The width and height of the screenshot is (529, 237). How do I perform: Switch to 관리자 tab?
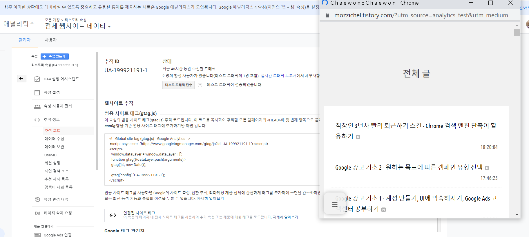coord(25,40)
